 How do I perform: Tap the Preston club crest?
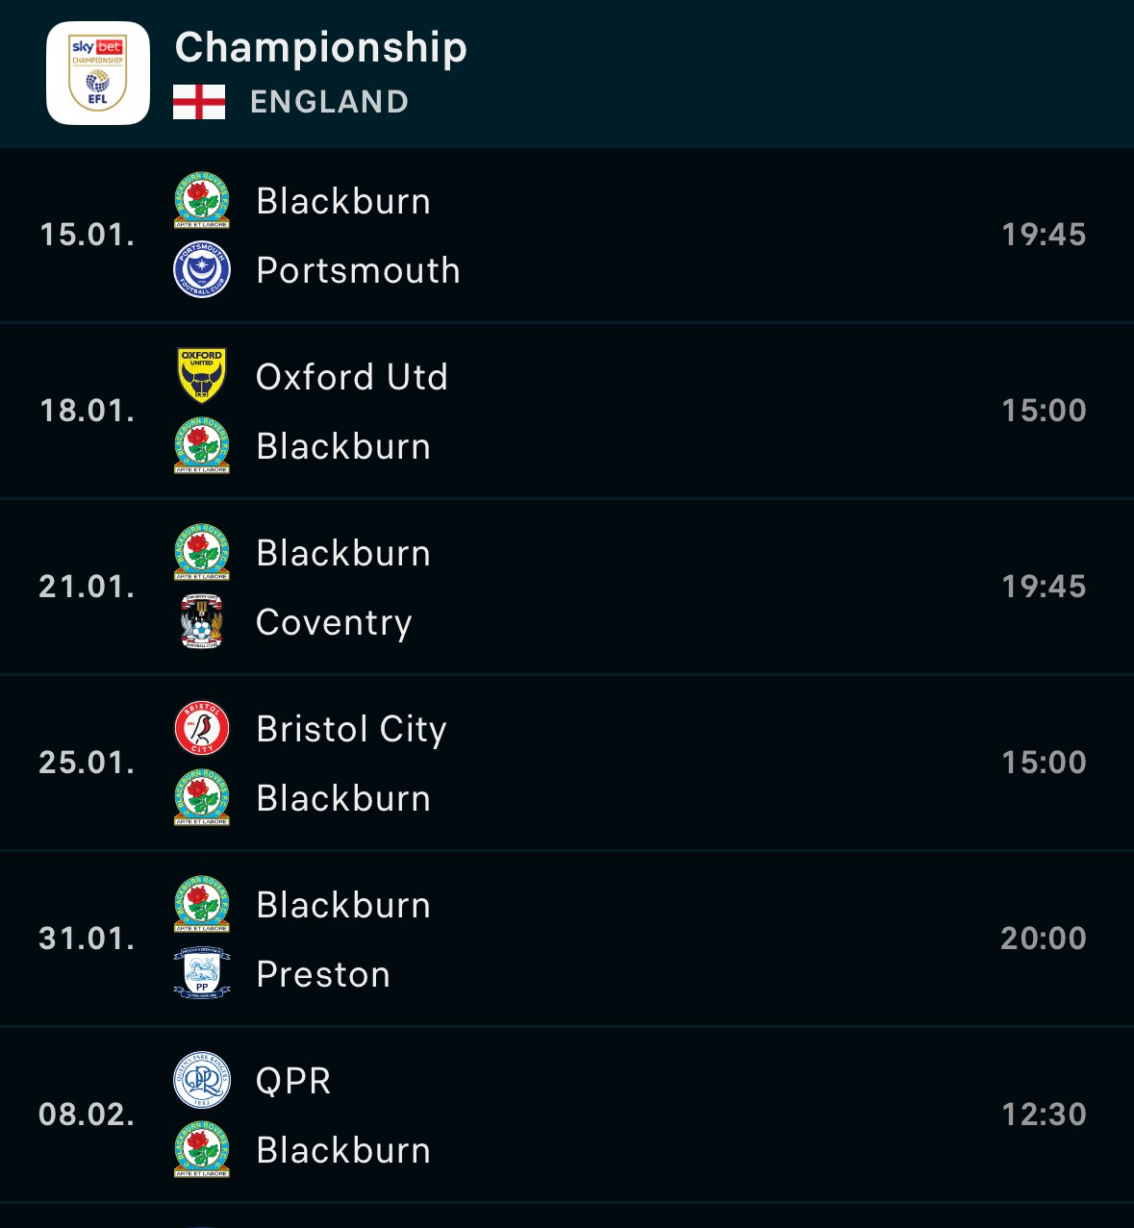(202, 973)
